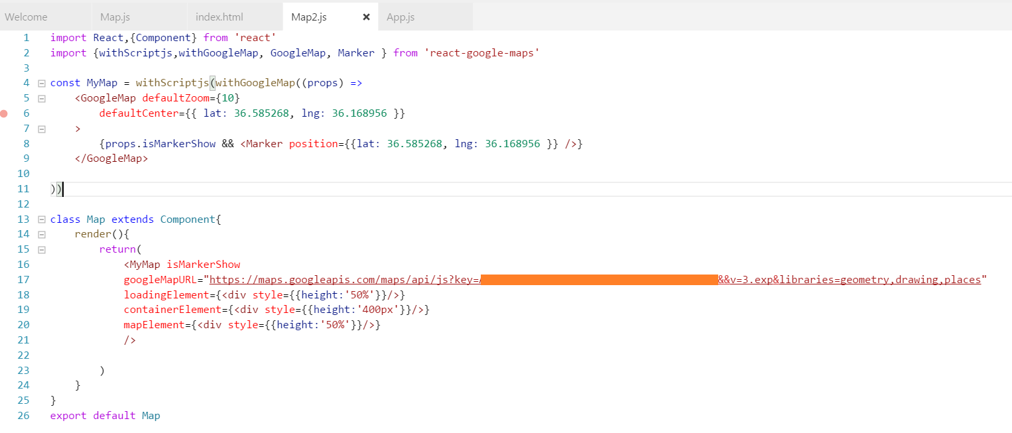
Task: Collapse the GoogleMap element fold on line 5
Action: click(41, 97)
